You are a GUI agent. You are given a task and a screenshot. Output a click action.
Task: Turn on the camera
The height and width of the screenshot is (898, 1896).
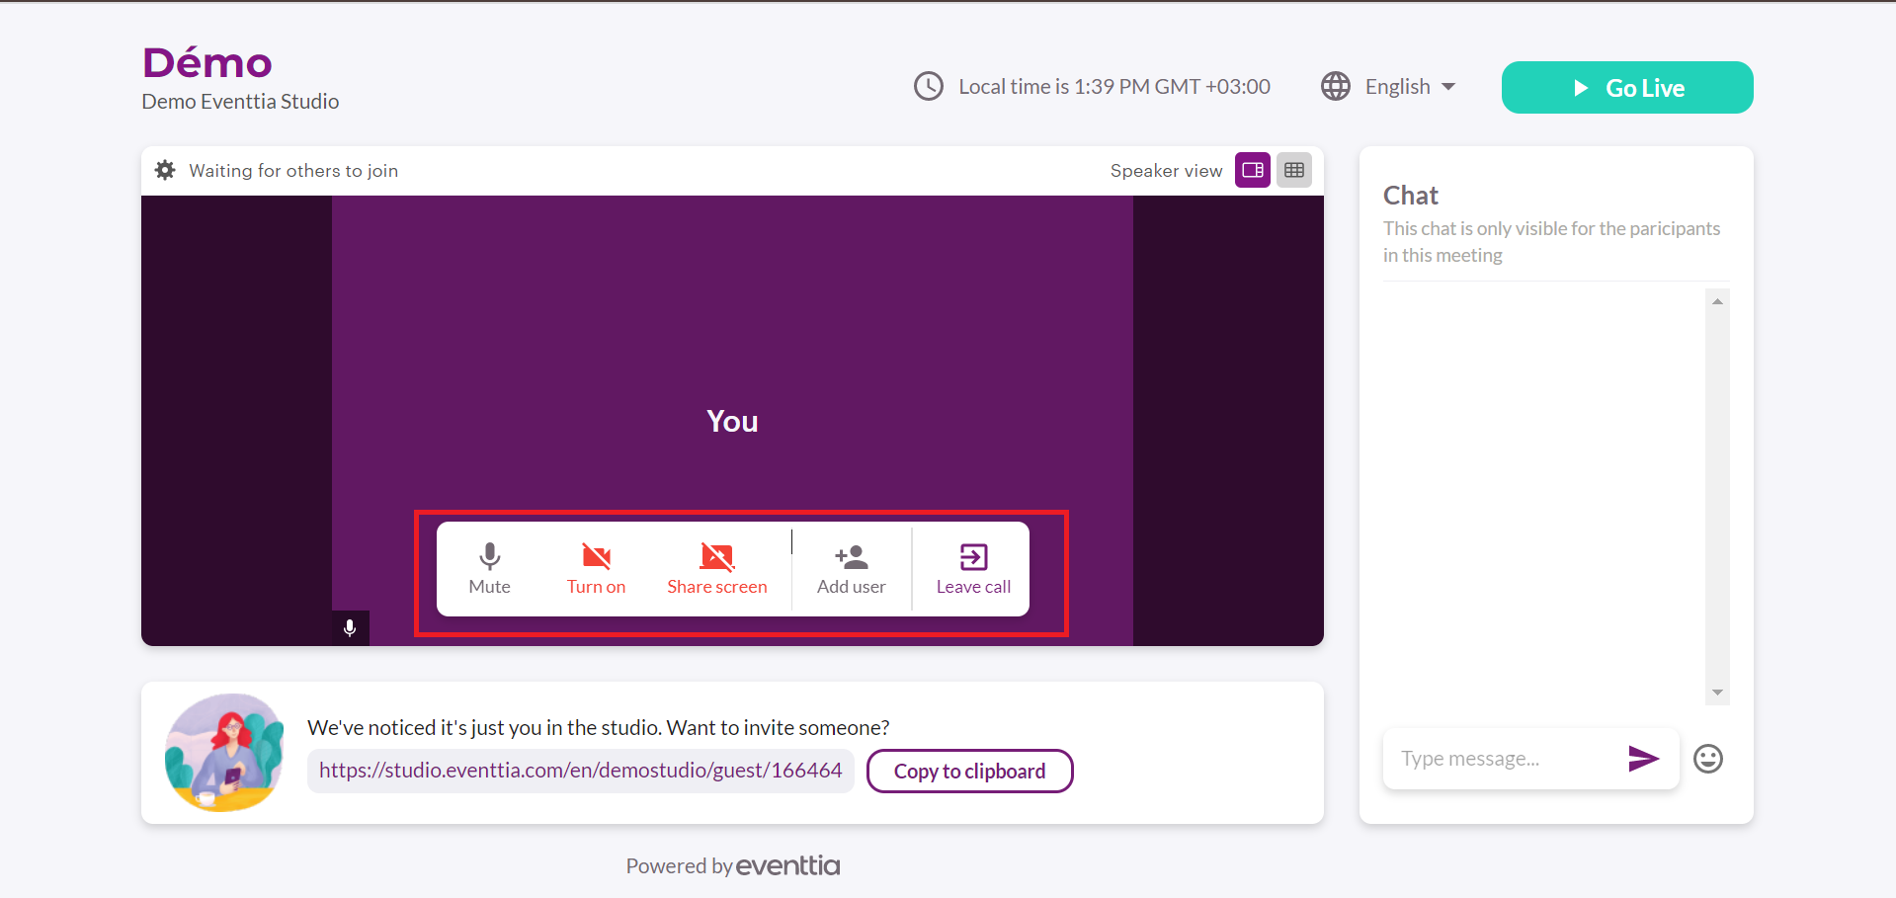pyautogui.click(x=596, y=569)
